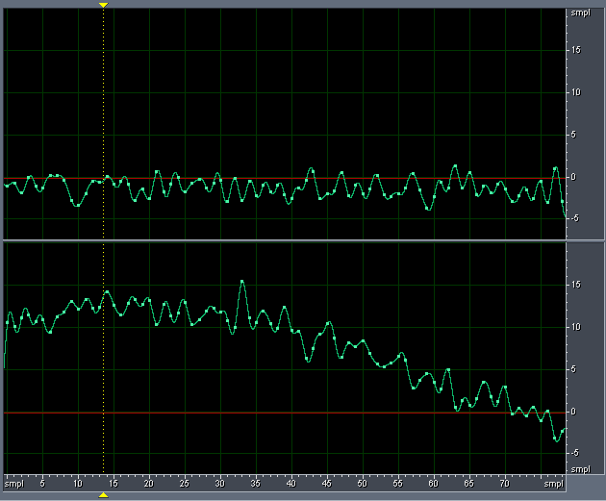606x501 pixels.
Task: Click "15" on the lower channel amplitude ruler
Action: [576, 285]
